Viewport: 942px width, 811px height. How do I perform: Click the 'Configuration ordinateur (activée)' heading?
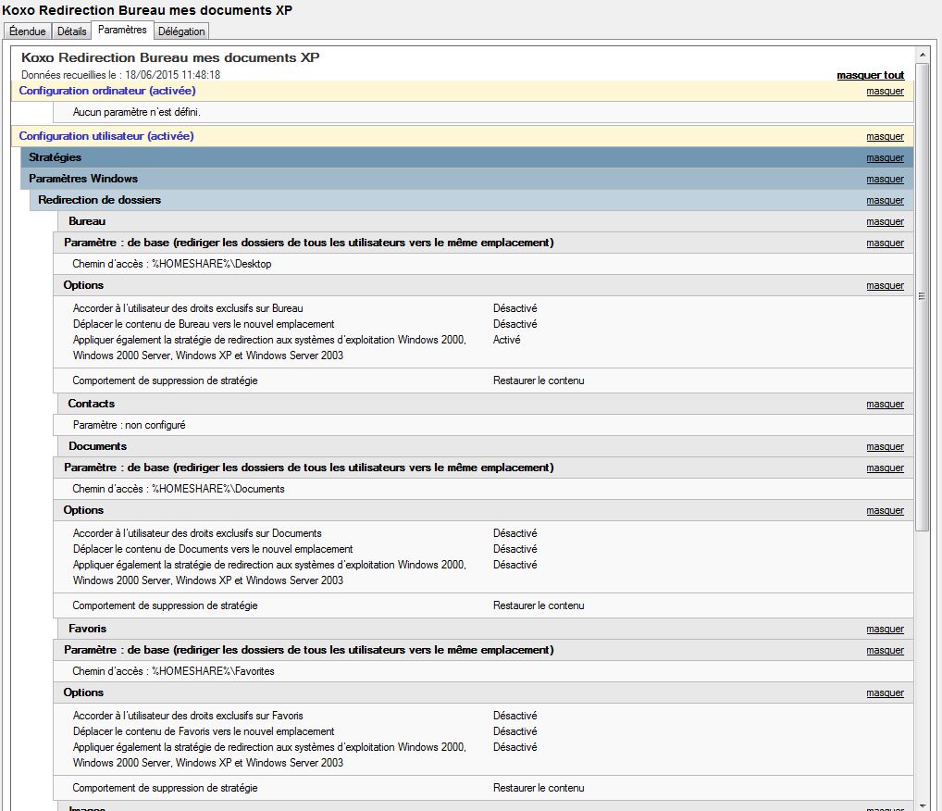107,91
